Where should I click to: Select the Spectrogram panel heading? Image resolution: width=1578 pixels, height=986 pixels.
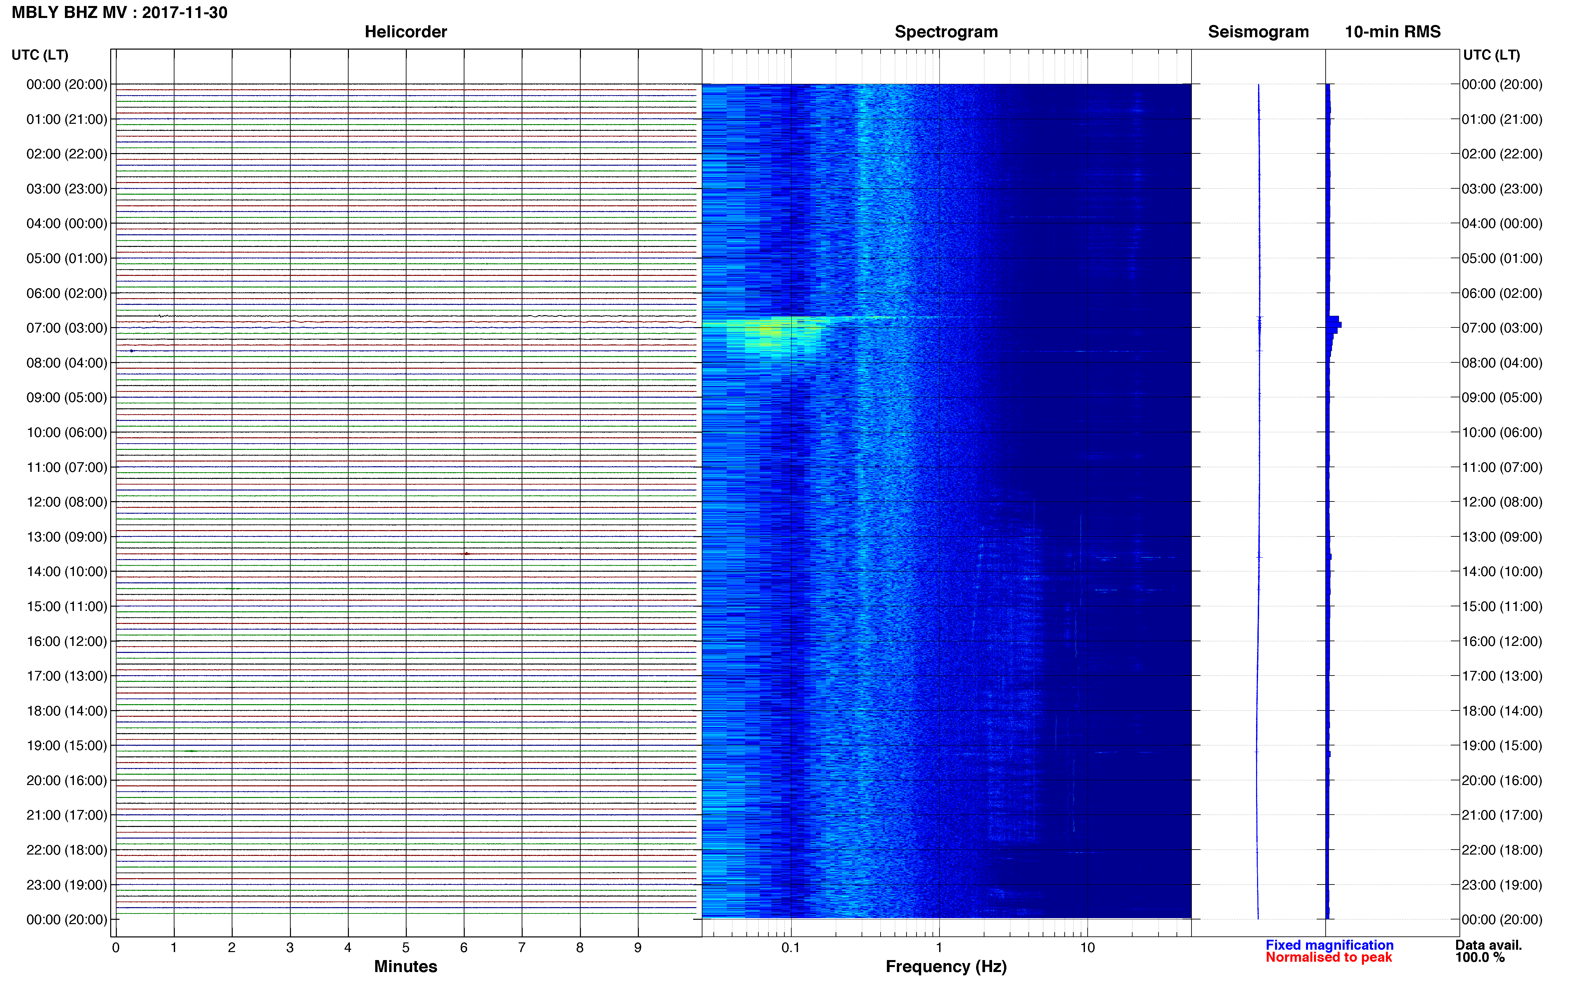click(x=946, y=32)
